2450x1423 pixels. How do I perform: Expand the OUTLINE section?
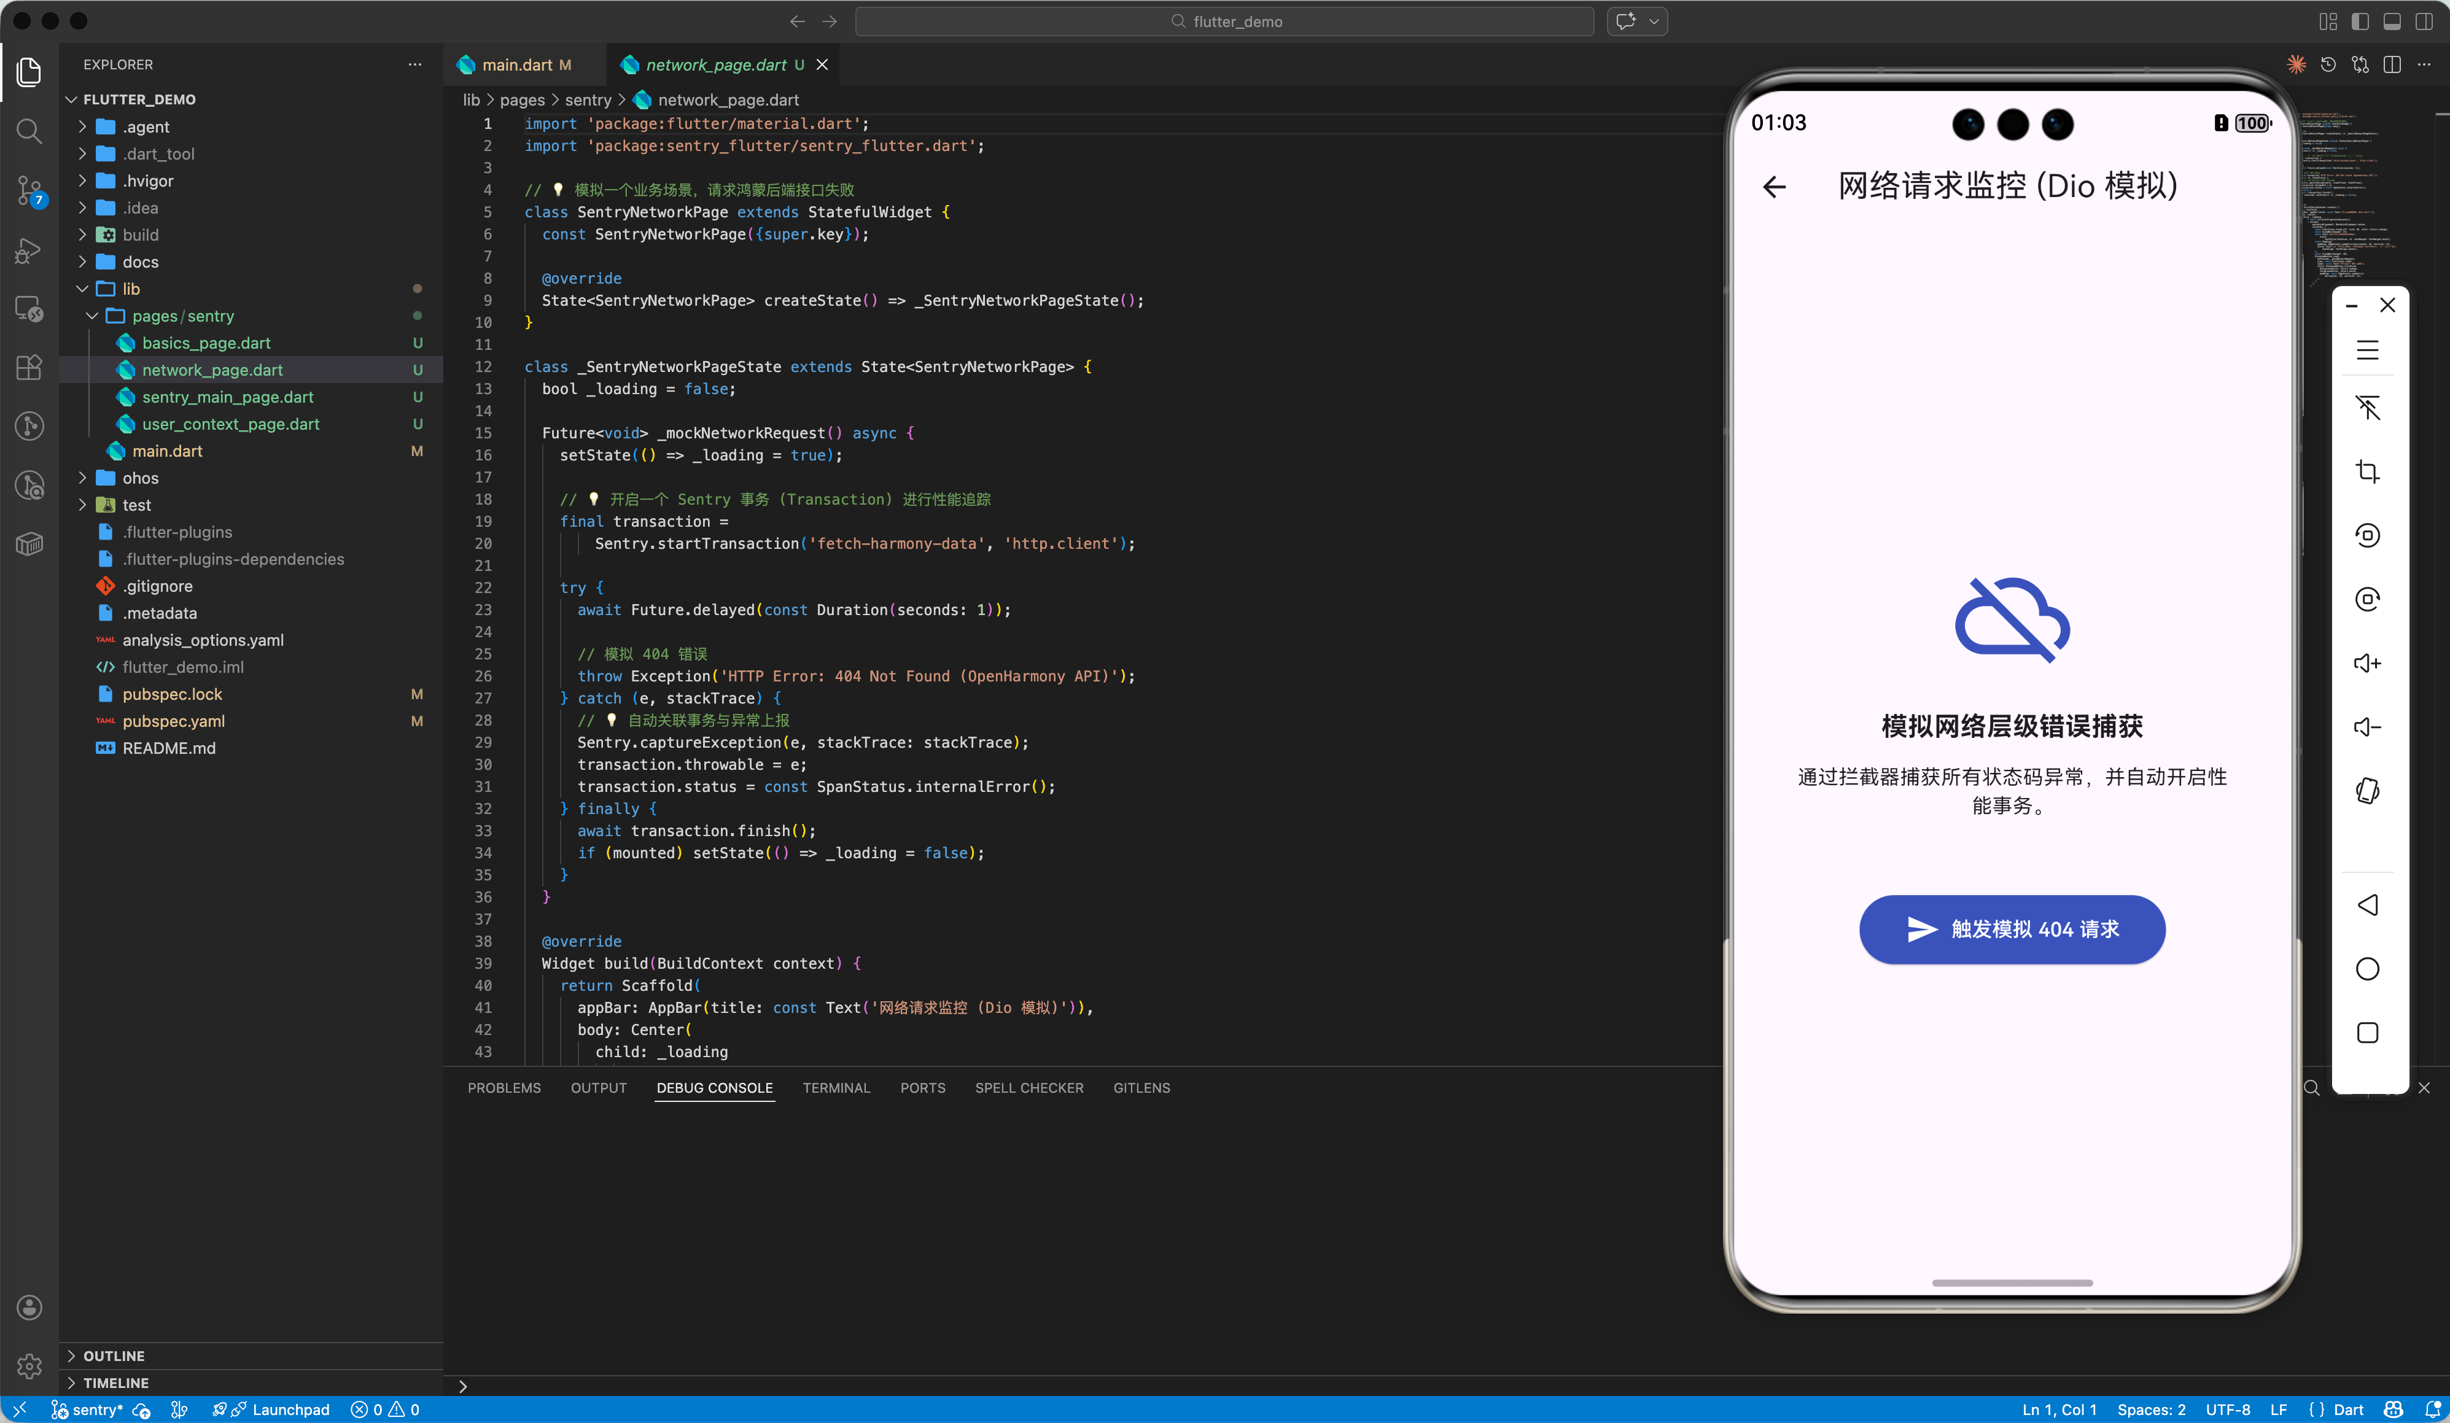[x=114, y=1355]
